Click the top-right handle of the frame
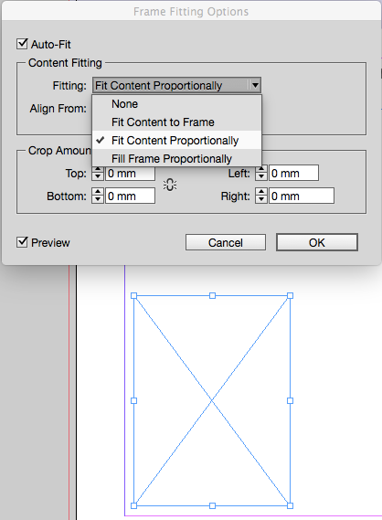Viewport: 382px width, 520px height. (x=290, y=295)
